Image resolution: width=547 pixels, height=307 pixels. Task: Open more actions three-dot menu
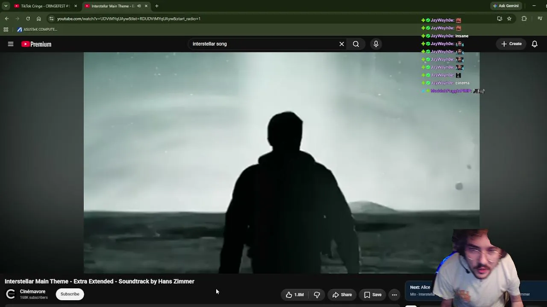point(394,295)
